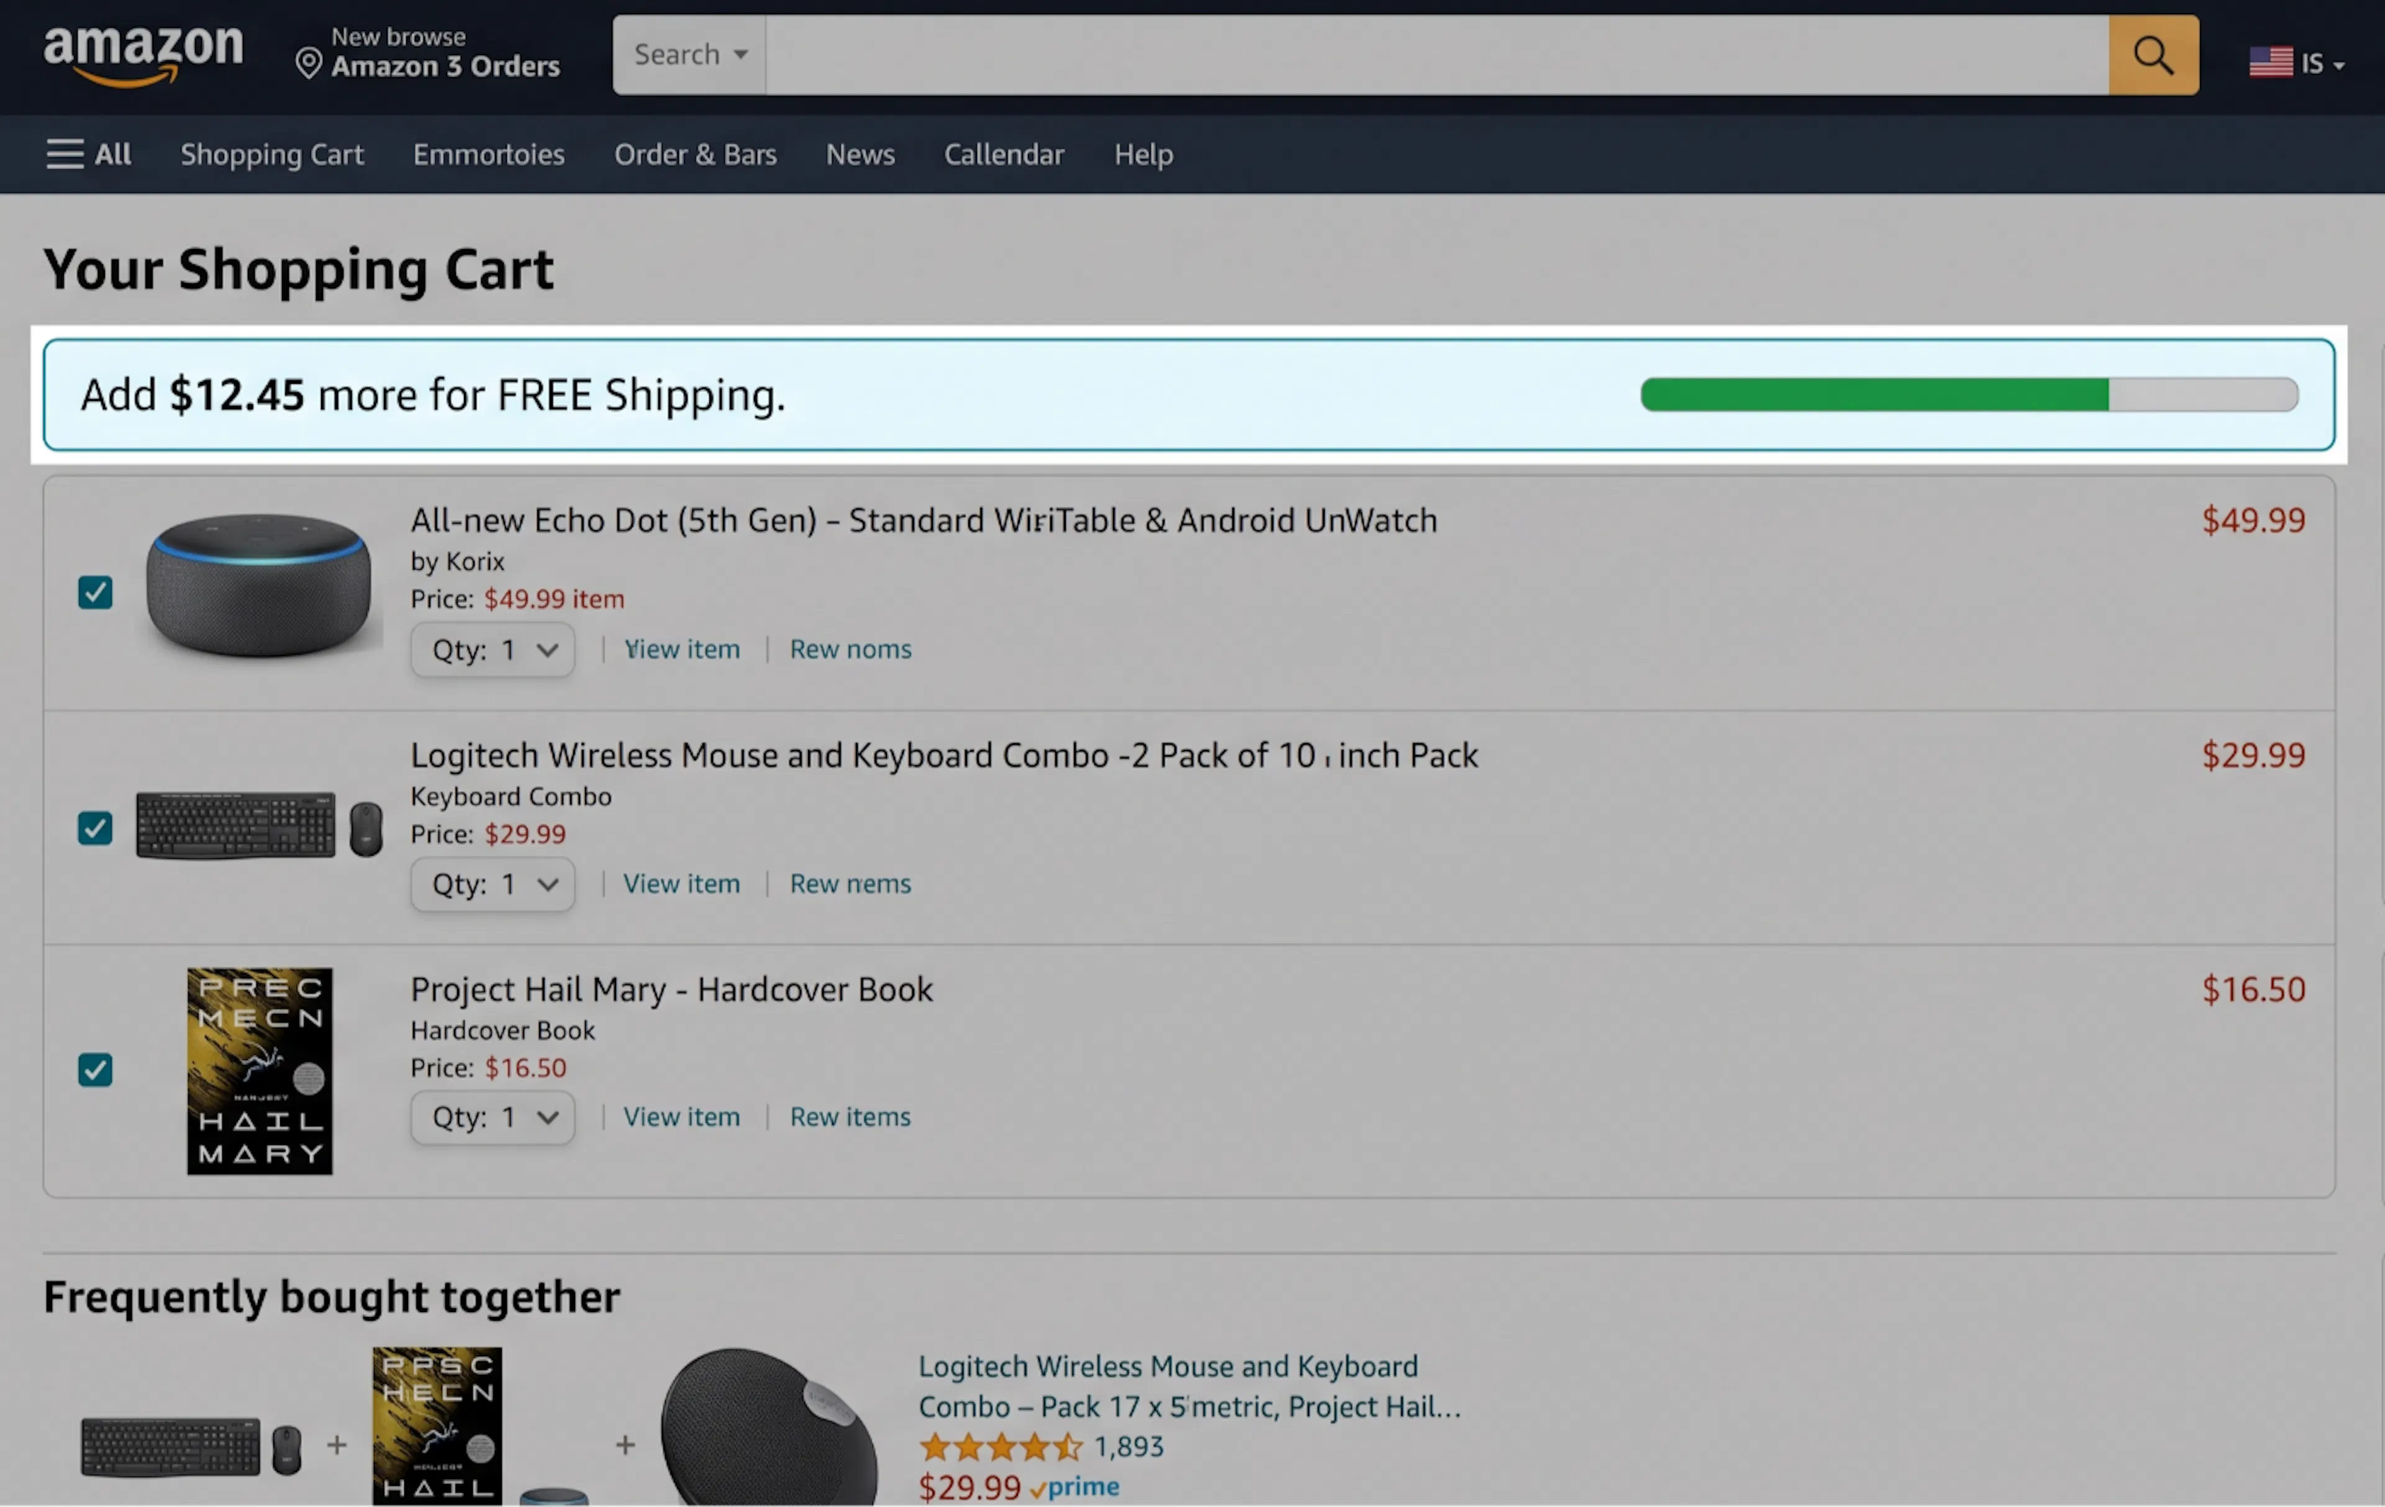Image resolution: width=2385 pixels, height=1507 pixels.
Task: Click the Logitech keyboard and mouse cart image
Action: (260, 825)
